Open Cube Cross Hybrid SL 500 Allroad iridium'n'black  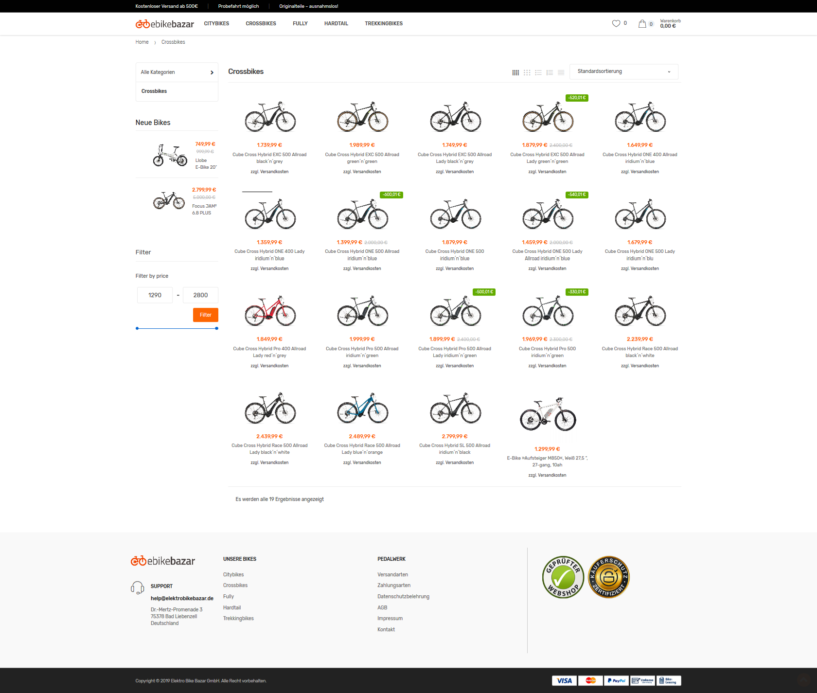pyautogui.click(x=455, y=449)
